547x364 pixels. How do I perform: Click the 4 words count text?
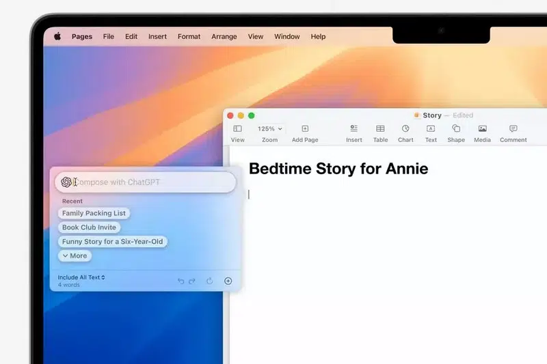pos(69,285)
